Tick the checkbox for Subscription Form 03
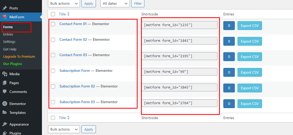This screenshot has width=293, height=135. tap(53, 102)
